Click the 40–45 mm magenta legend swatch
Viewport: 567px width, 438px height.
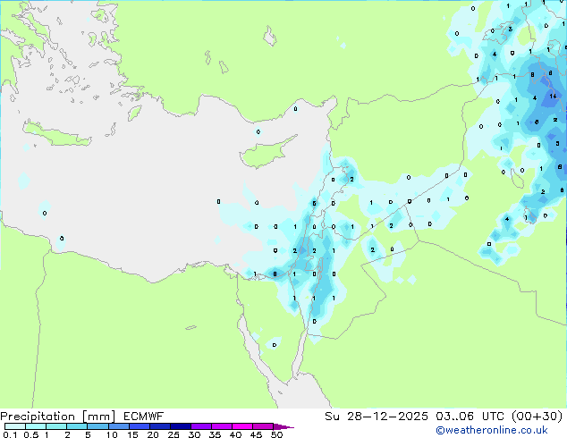tap(242, 426)
